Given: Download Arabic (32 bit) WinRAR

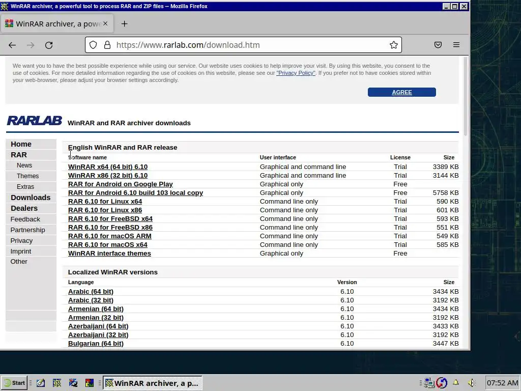Looking at the screenshot, I should [x=91, y=300].
